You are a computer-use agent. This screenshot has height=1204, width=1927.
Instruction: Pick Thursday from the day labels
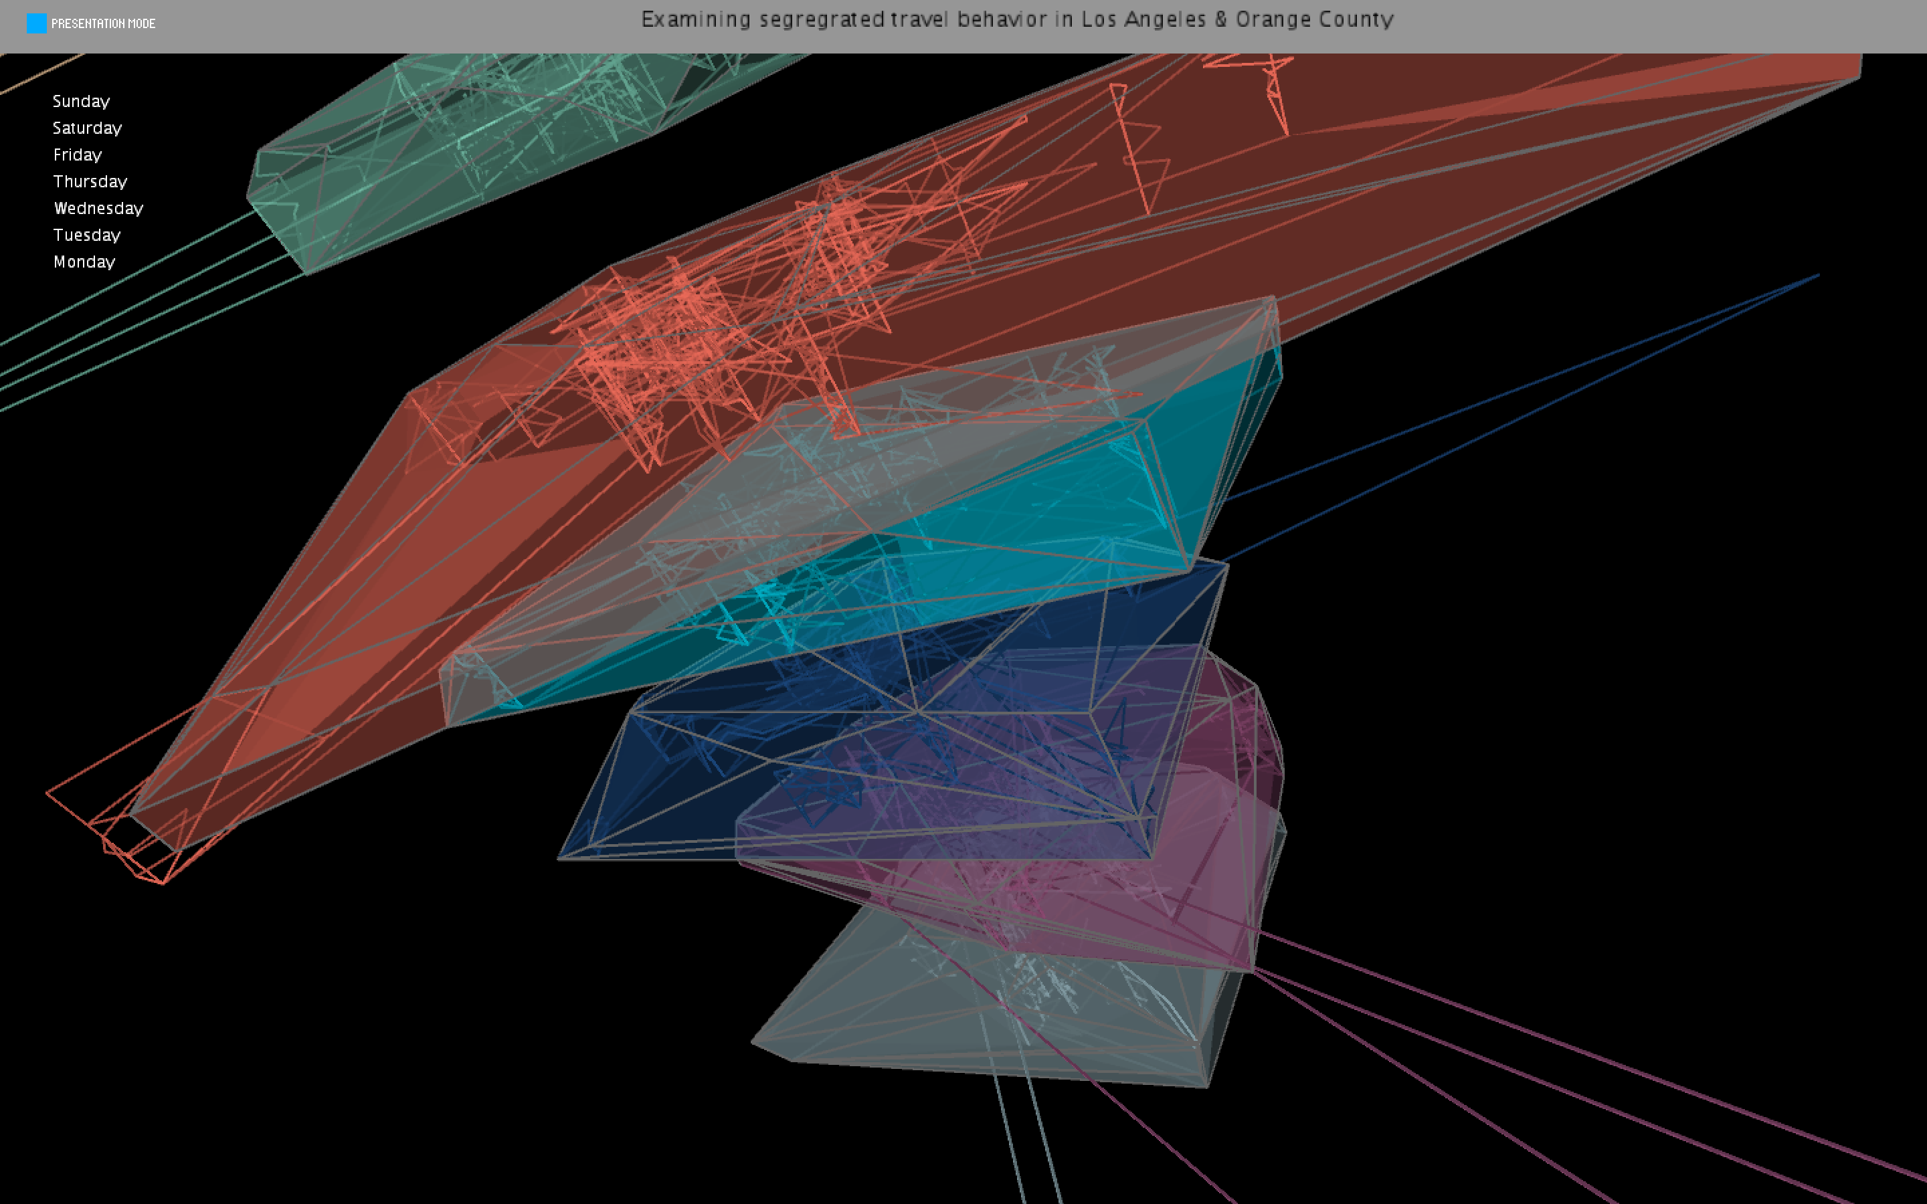[90, 181]
